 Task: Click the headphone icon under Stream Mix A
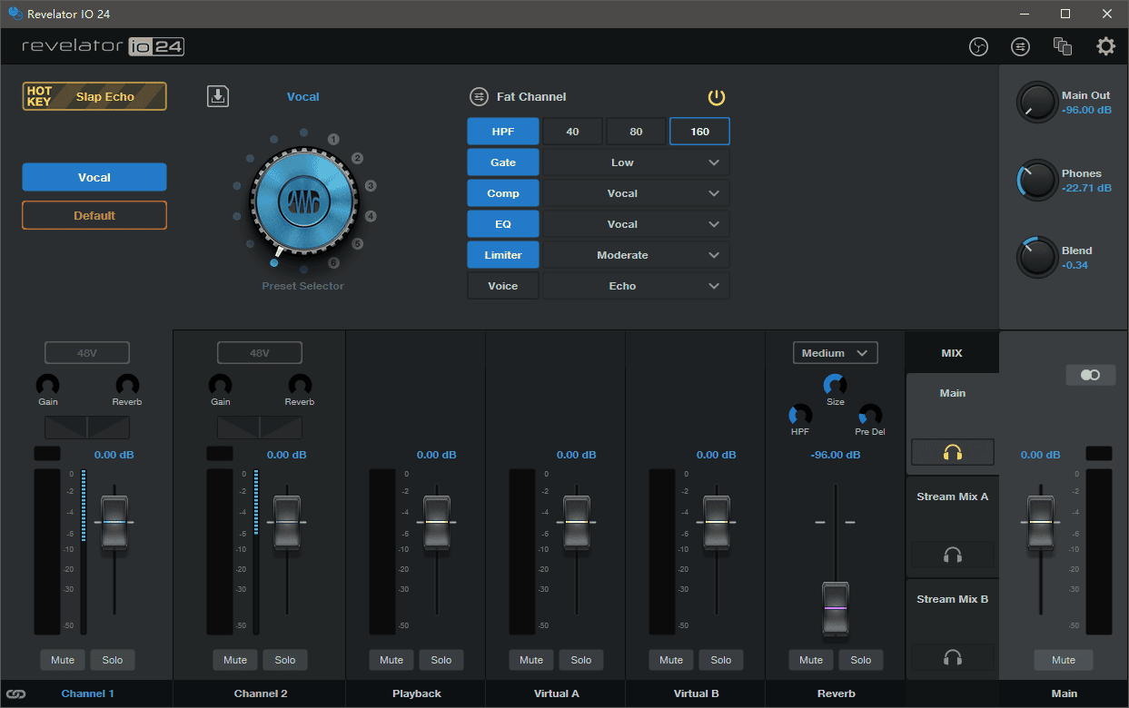tap(953, 555)
